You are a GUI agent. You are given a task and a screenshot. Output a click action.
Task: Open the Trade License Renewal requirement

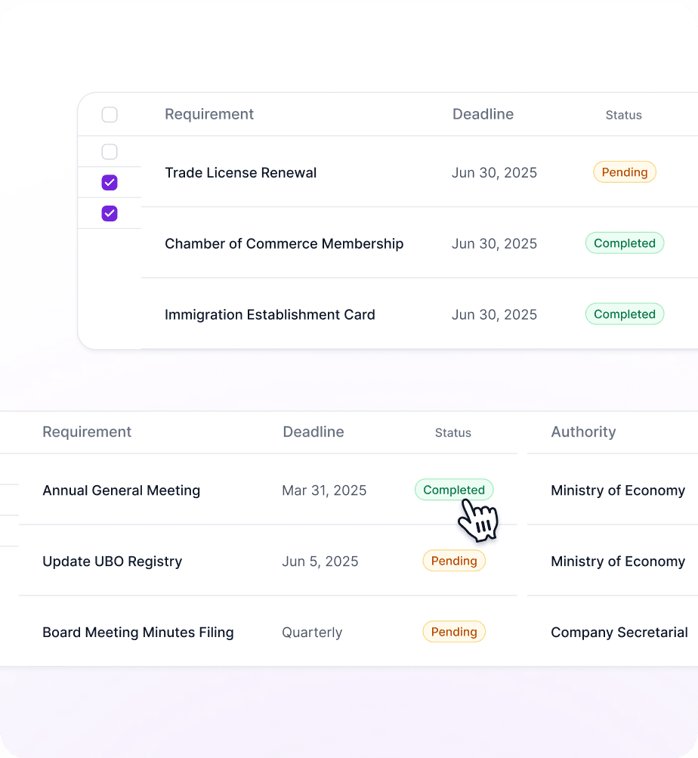tap(240, 173)
